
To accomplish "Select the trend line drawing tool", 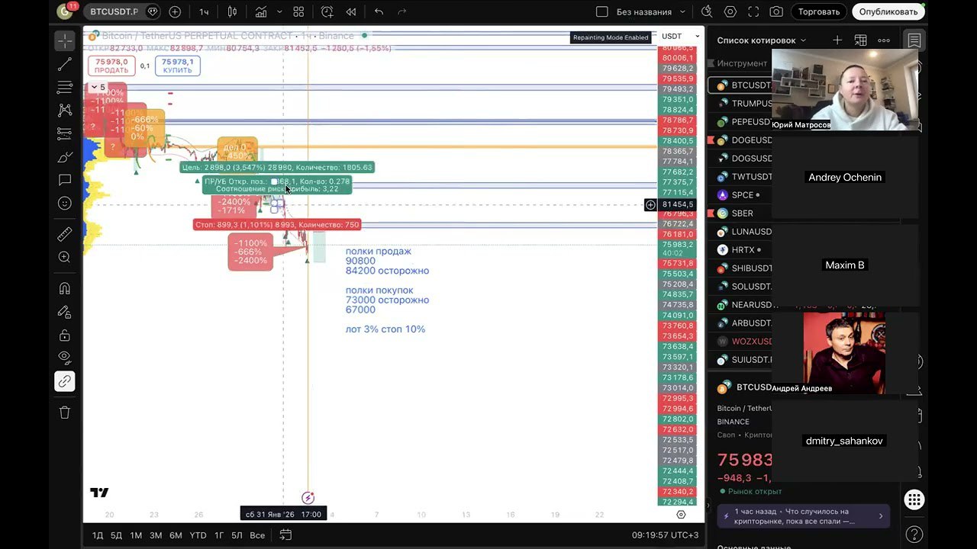I will tap(65, 65).
